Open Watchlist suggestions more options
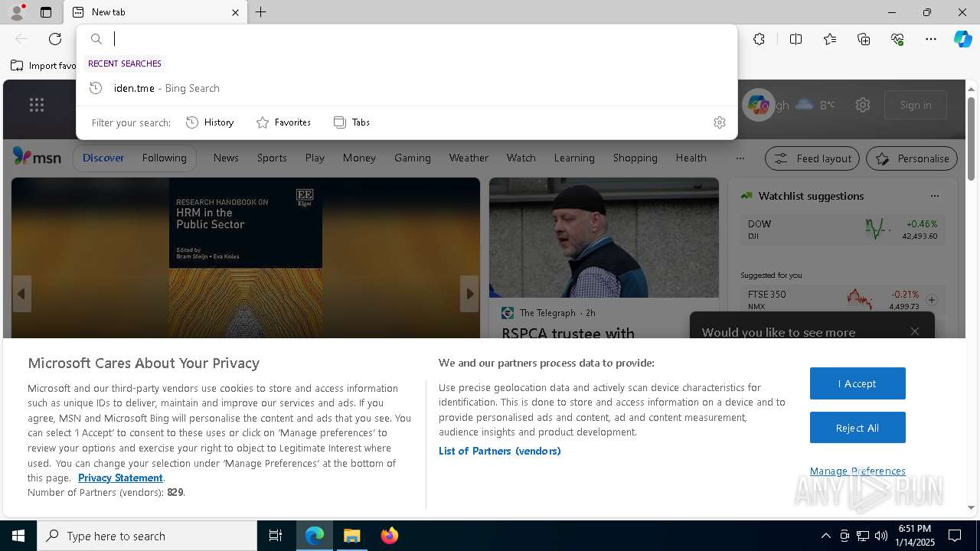The width and height of the screenshot is (980, 551). (x=934, y=196)
